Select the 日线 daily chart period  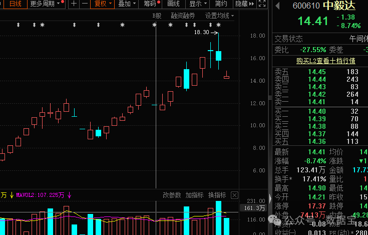[15, 4]
